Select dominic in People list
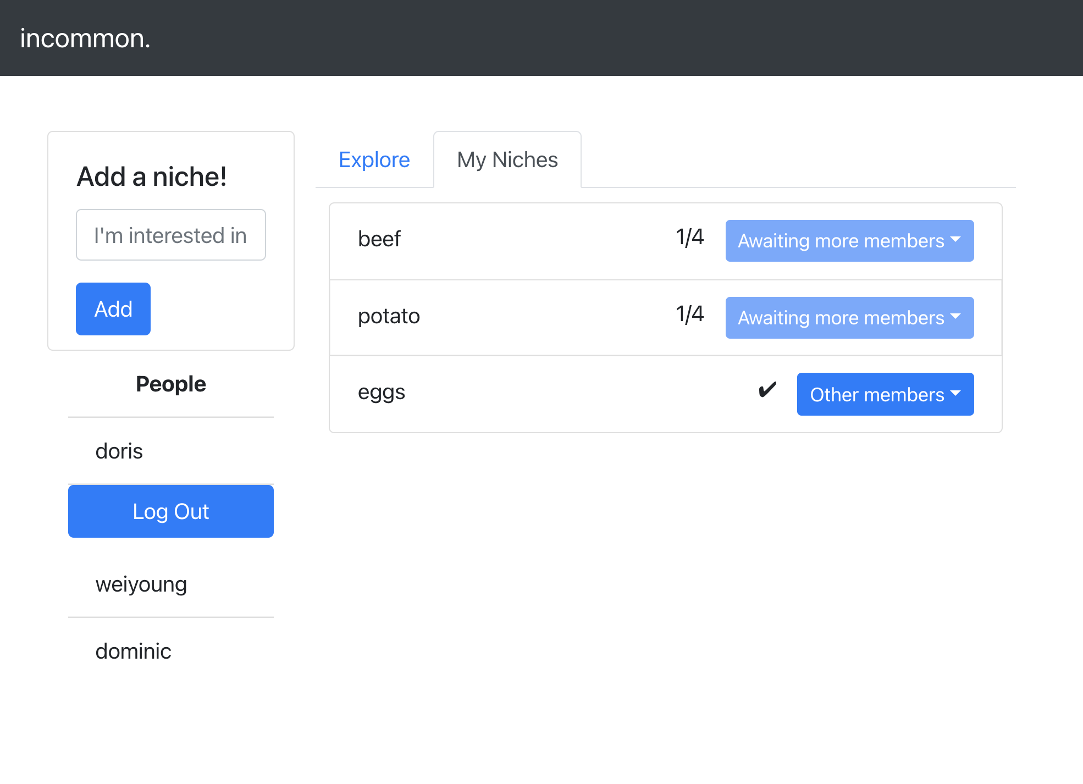Viewport: 1083px width, 784px height. pyautogui.click(x=134, y=651)
